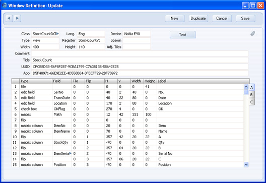266x183 pixels.
Task: Select the StockQty field cell
Action: pos(62,142)
